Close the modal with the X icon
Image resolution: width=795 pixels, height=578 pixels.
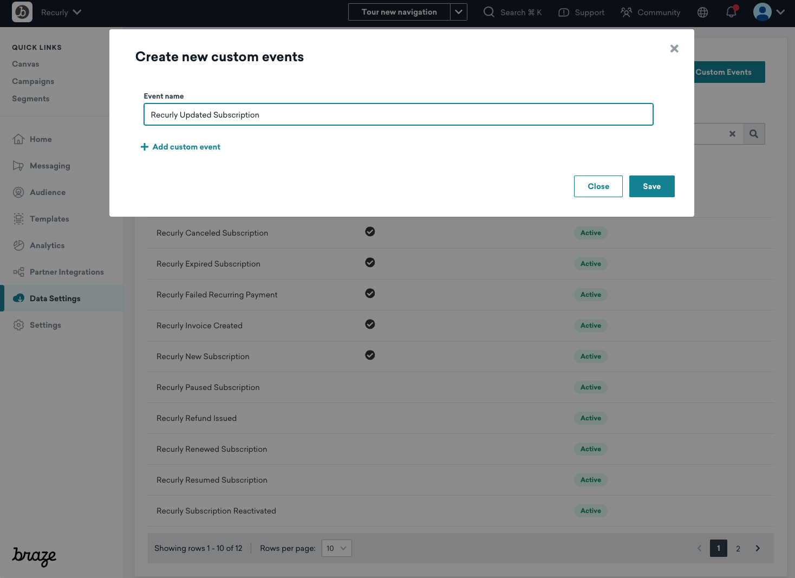click(674, 49)
